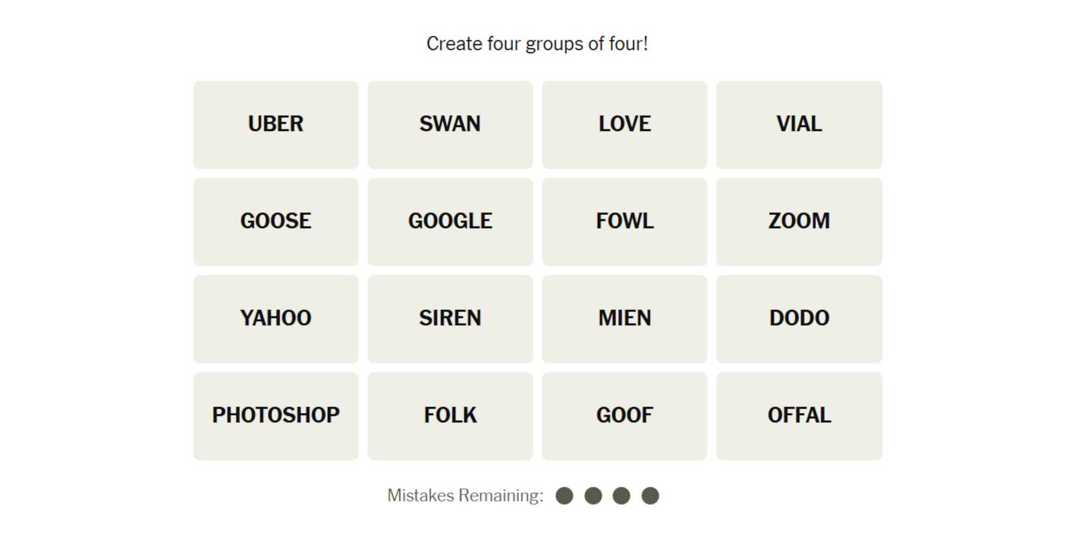Toggle the SIREN tile
The height and width of the screenshot is (535, 1071).
[450, 318]
